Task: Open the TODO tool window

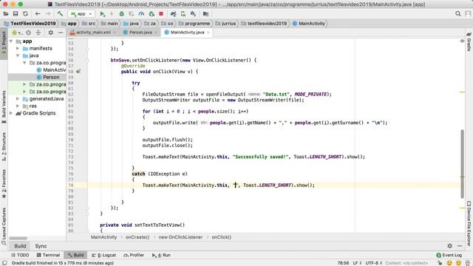Action: point(20,255)
